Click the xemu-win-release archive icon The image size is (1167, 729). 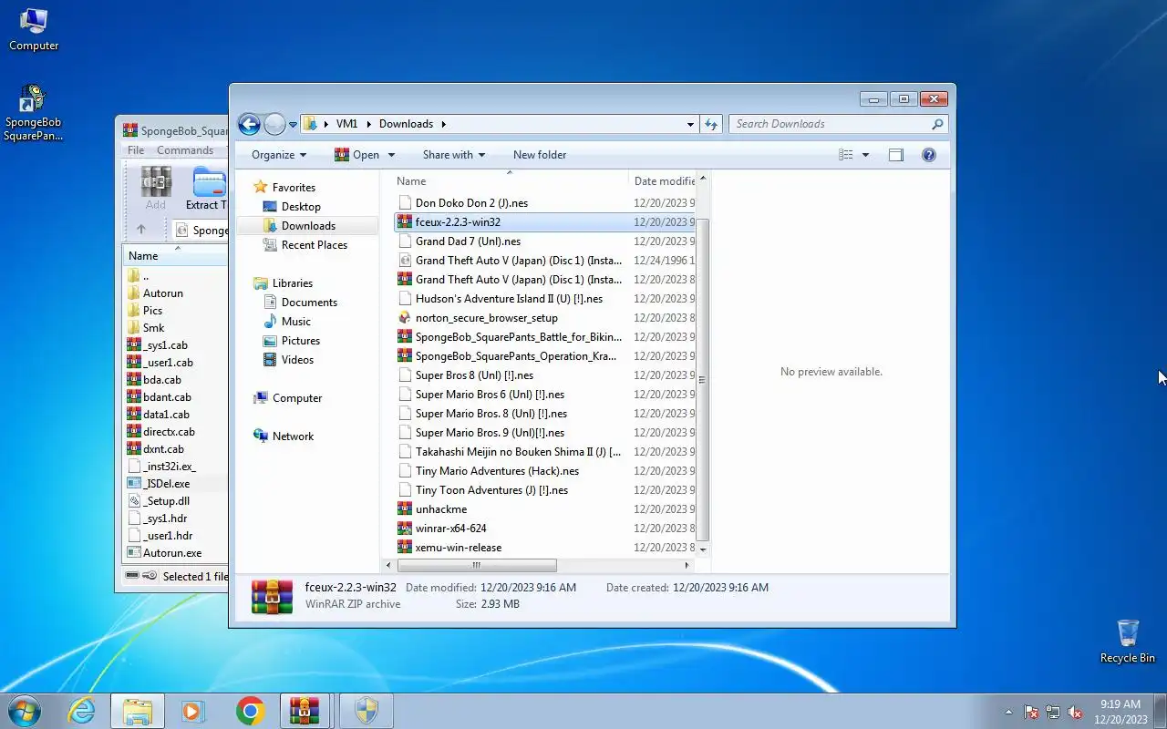[405, 548]
